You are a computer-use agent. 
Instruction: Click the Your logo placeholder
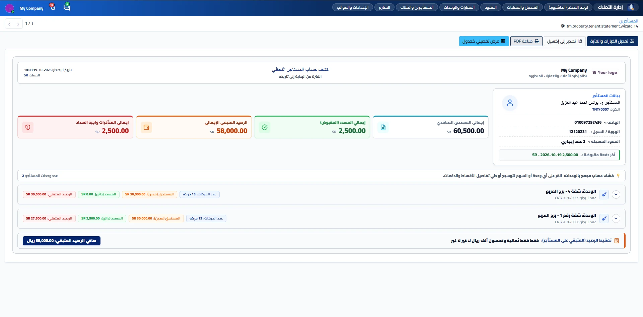point(605,72)
